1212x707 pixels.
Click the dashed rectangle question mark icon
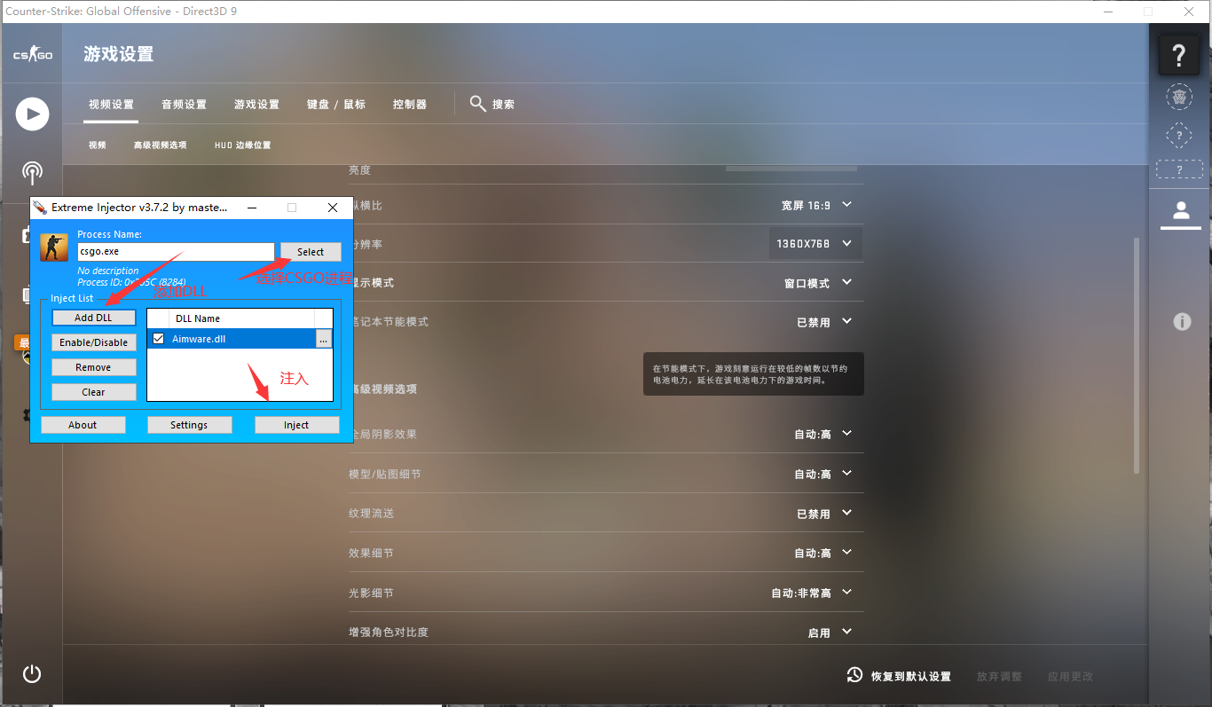(x=1179, y=169)
